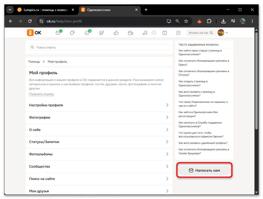
Task: Expand the profile avatar dropdown arrow
Action: pyautogui.click(x=227, y=33)
